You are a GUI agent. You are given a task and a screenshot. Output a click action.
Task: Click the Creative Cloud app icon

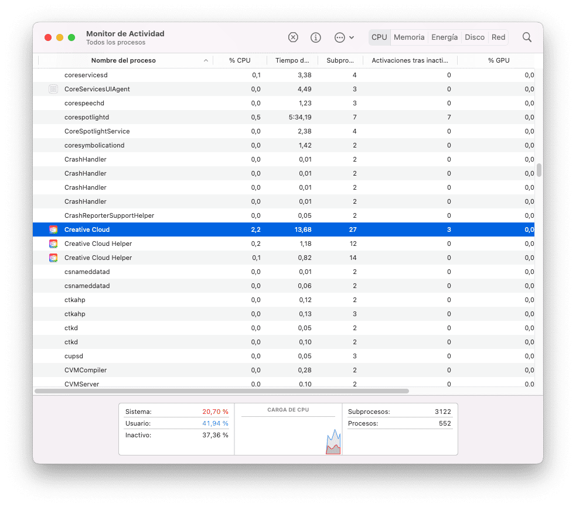point(53,230)
